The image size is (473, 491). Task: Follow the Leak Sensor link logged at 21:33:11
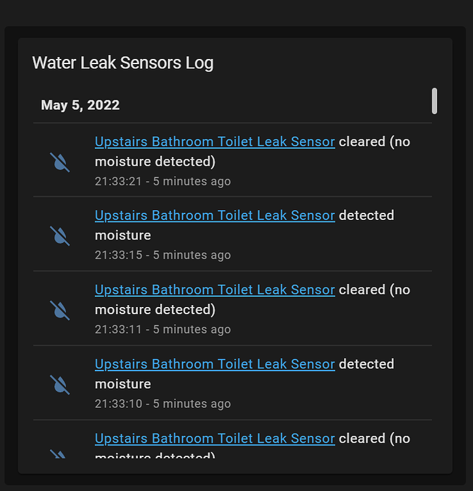coord(215,289)
